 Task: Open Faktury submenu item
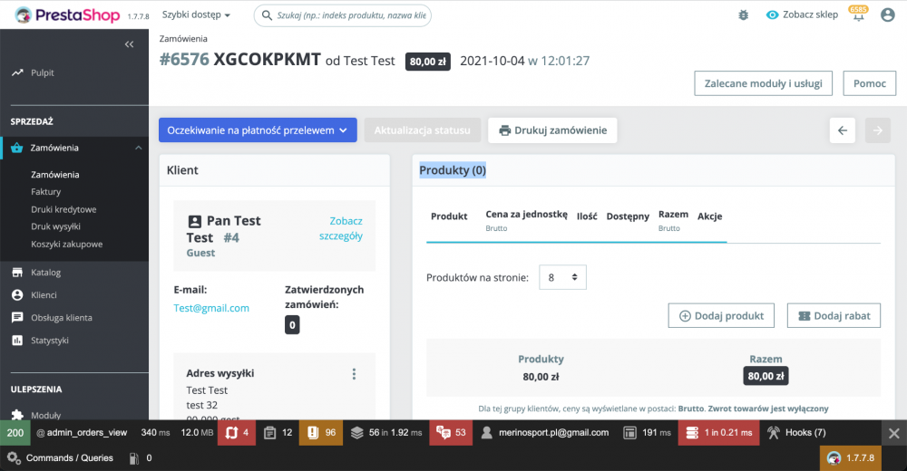click(x=45, y=192)
